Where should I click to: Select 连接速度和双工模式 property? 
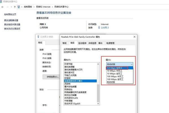[80, 81]
